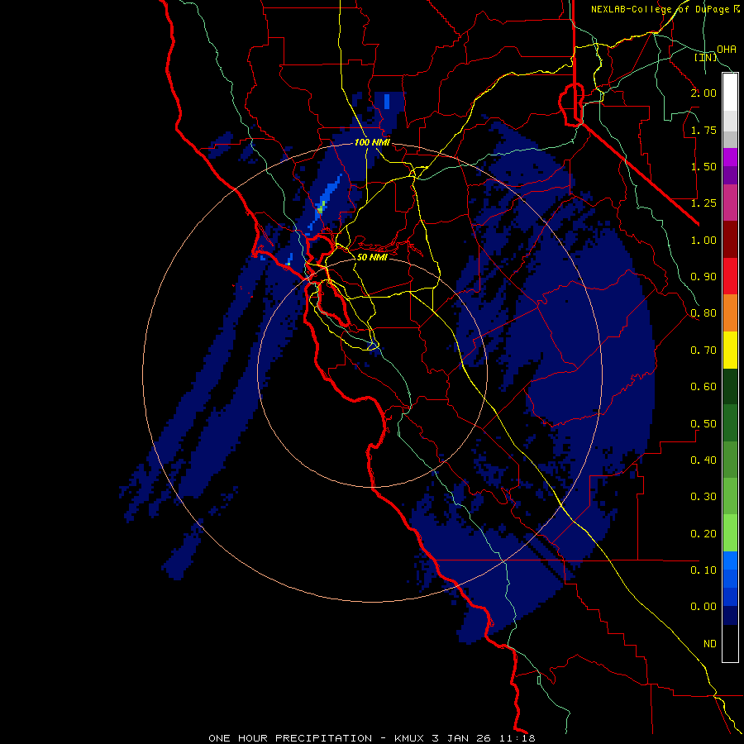
Task: Click the light blue 0.10 legend swatch
Action: (730, 560)
